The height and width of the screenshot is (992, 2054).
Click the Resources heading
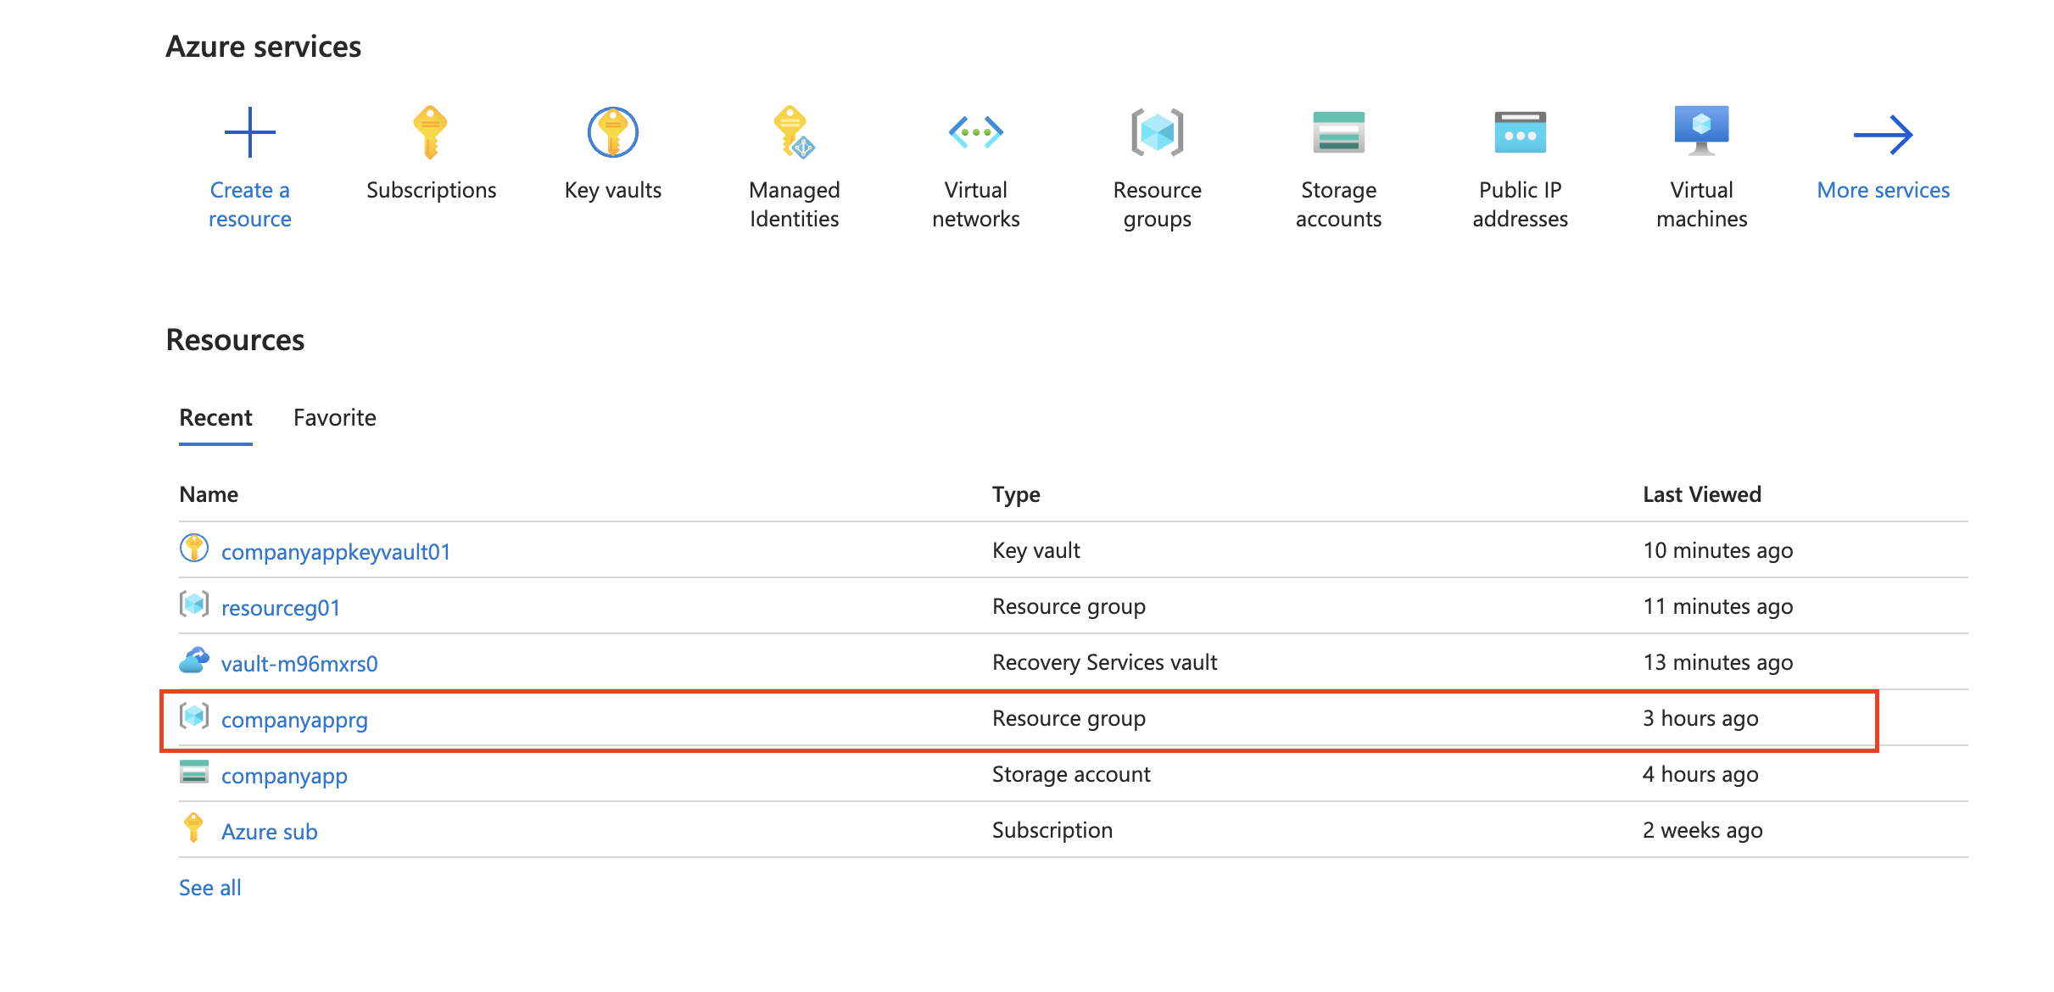tap(235, 340)
